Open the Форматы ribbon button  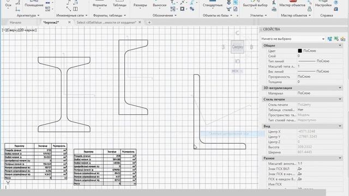click(99, 5)
